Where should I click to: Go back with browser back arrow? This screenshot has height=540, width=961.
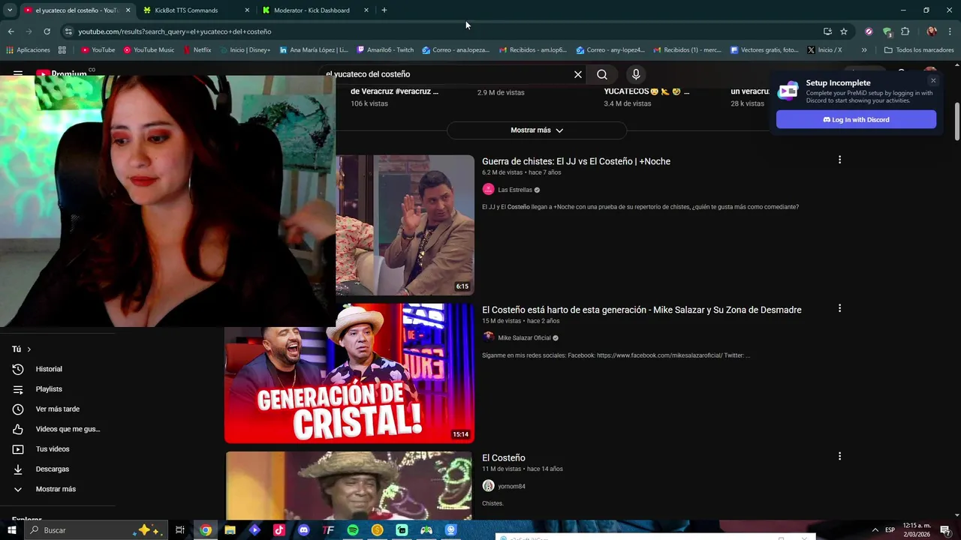point(11,31)
